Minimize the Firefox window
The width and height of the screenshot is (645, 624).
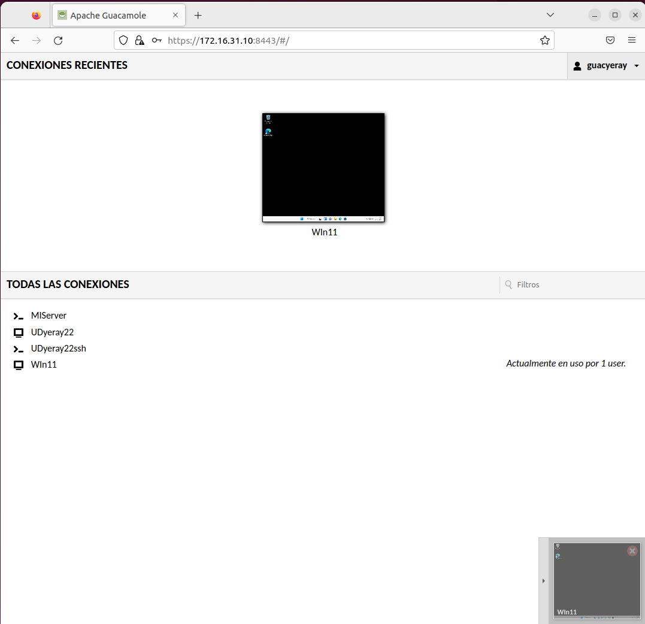coord(595,15)
